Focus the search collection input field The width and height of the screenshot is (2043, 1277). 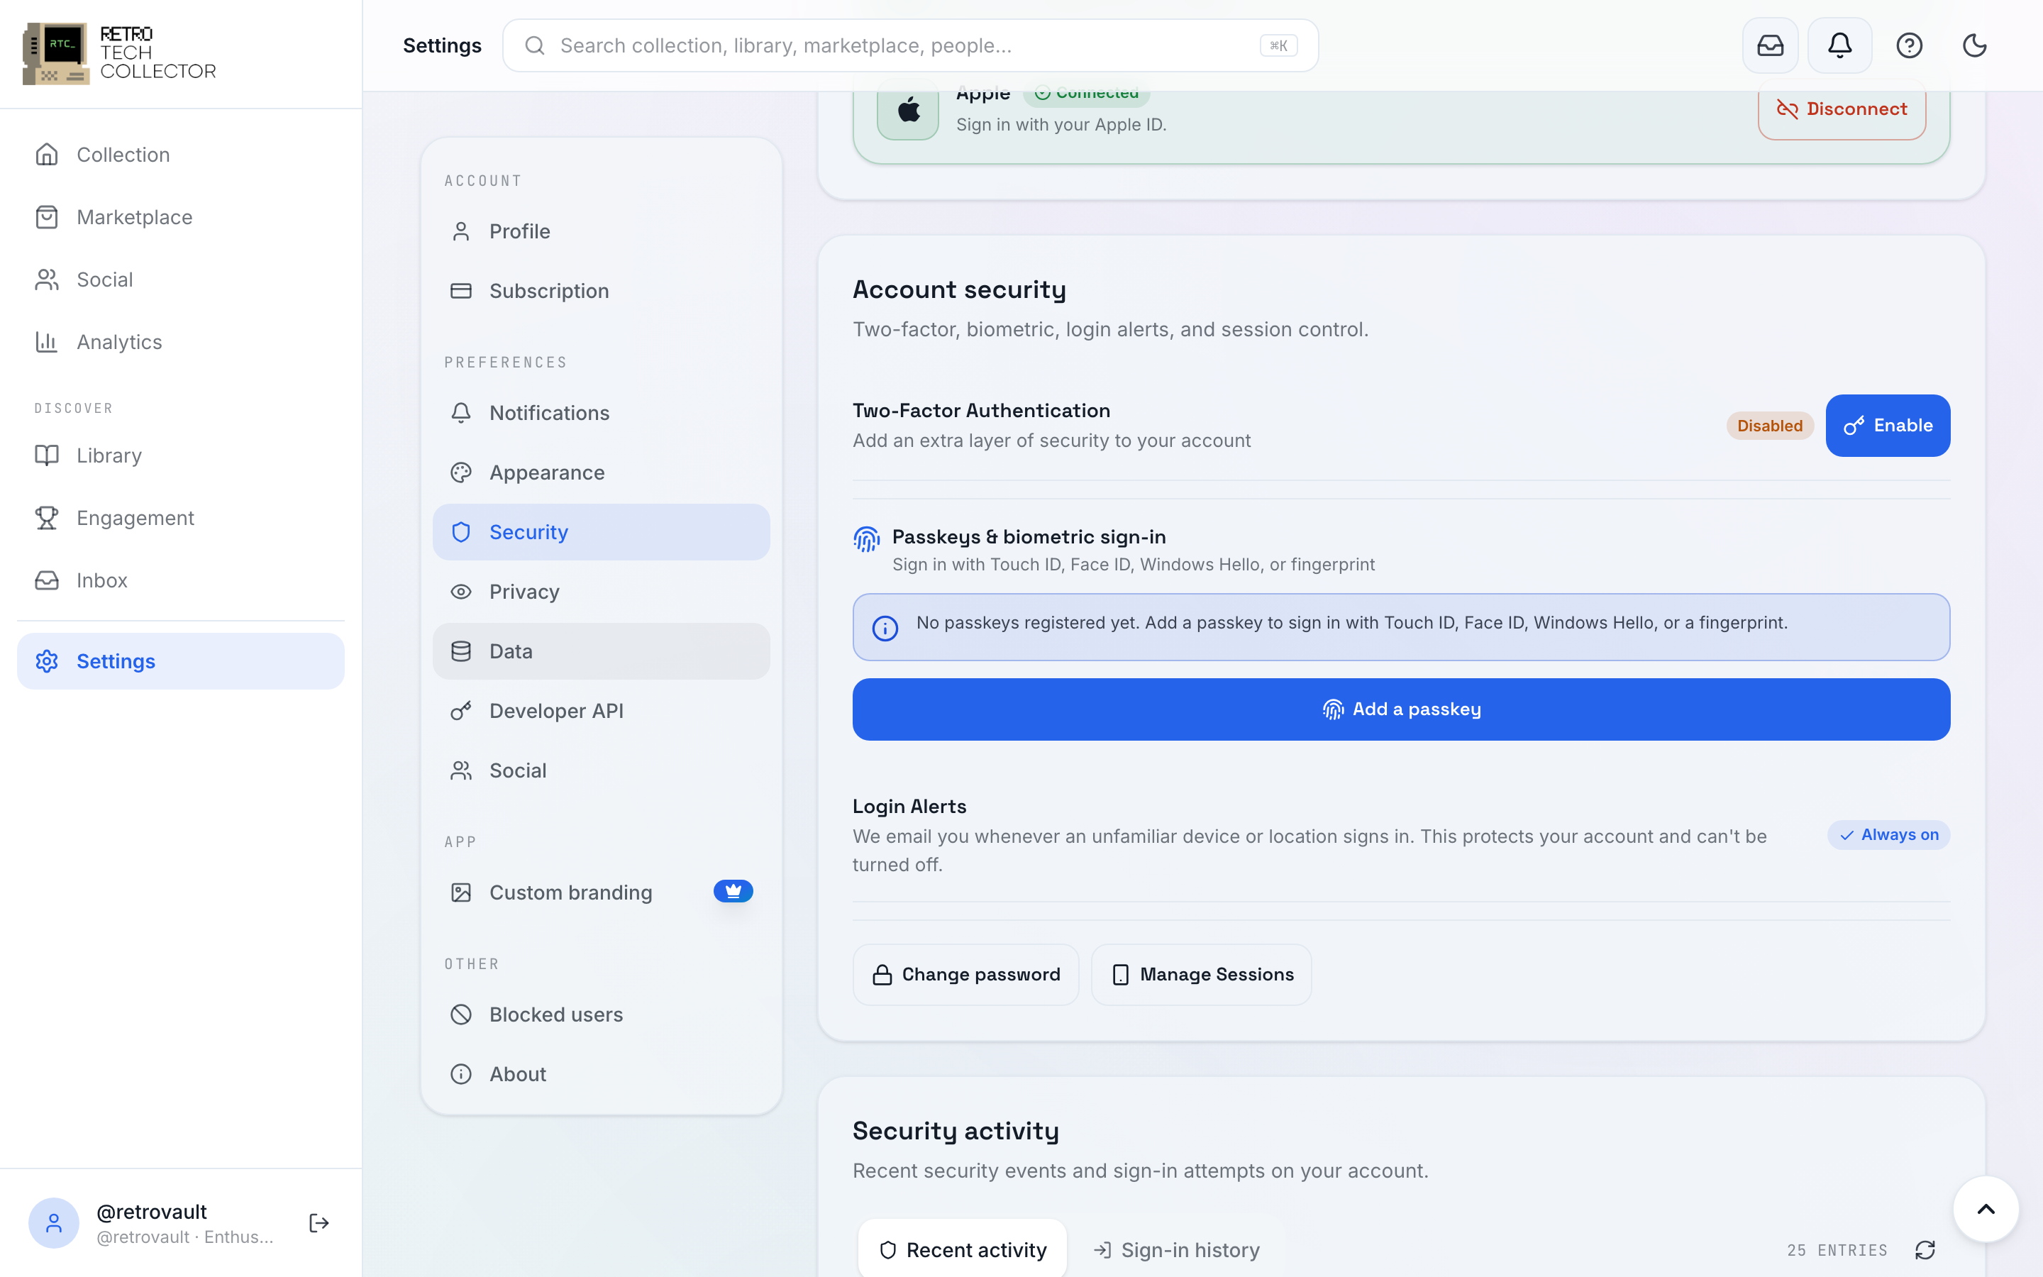coord(910,45)
